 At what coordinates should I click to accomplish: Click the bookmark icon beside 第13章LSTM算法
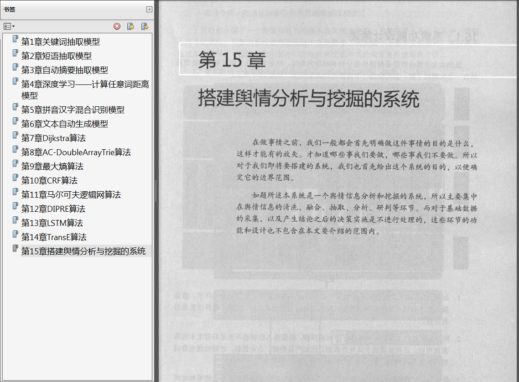(15, 220)
